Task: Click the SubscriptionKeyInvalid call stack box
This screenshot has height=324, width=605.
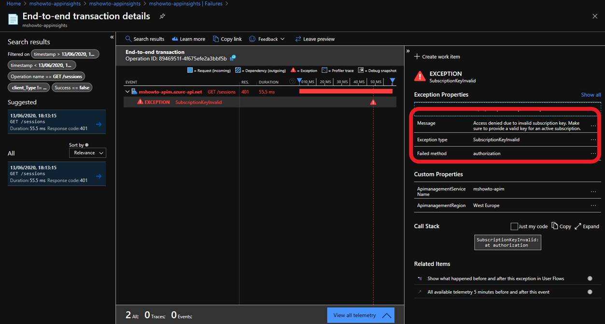Action: point(508,242)
